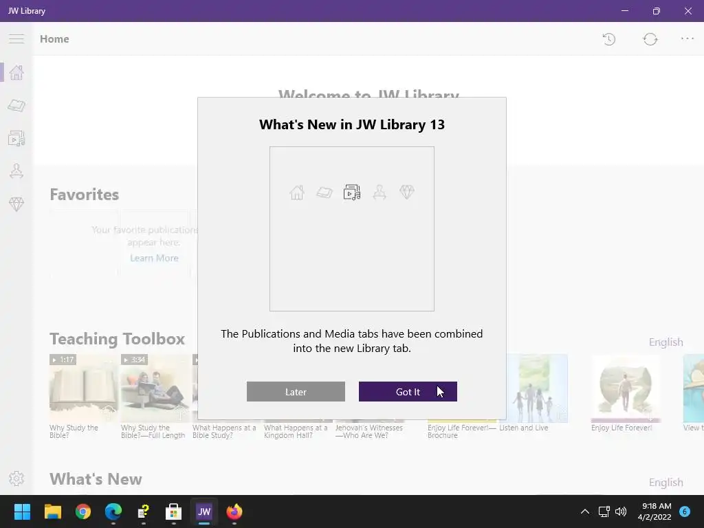Click the What's New section heading
This screenshot has height=528, width=704.
tap(96, 479)
